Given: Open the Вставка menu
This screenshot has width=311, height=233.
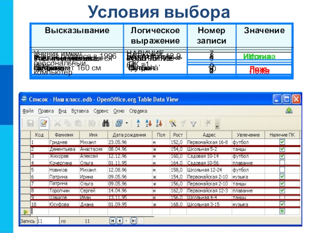Looking at the screenshot, I should click(x=80, y=111).
